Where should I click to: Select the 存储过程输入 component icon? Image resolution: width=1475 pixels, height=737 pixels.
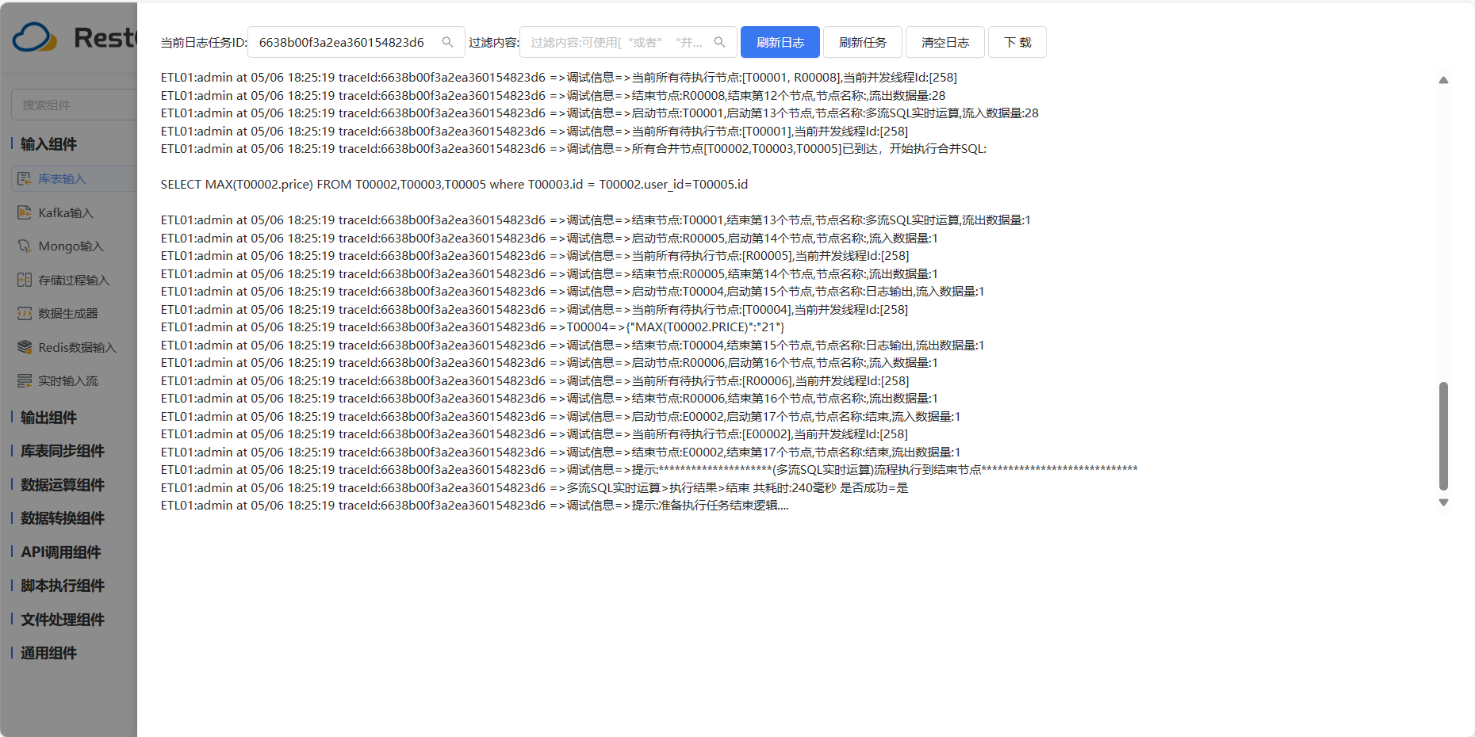point(25,280)
